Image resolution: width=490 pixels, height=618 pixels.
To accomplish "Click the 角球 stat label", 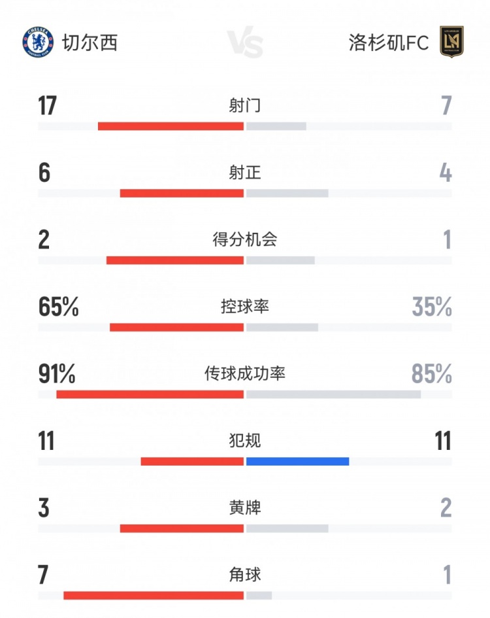I will click(245, 575).
